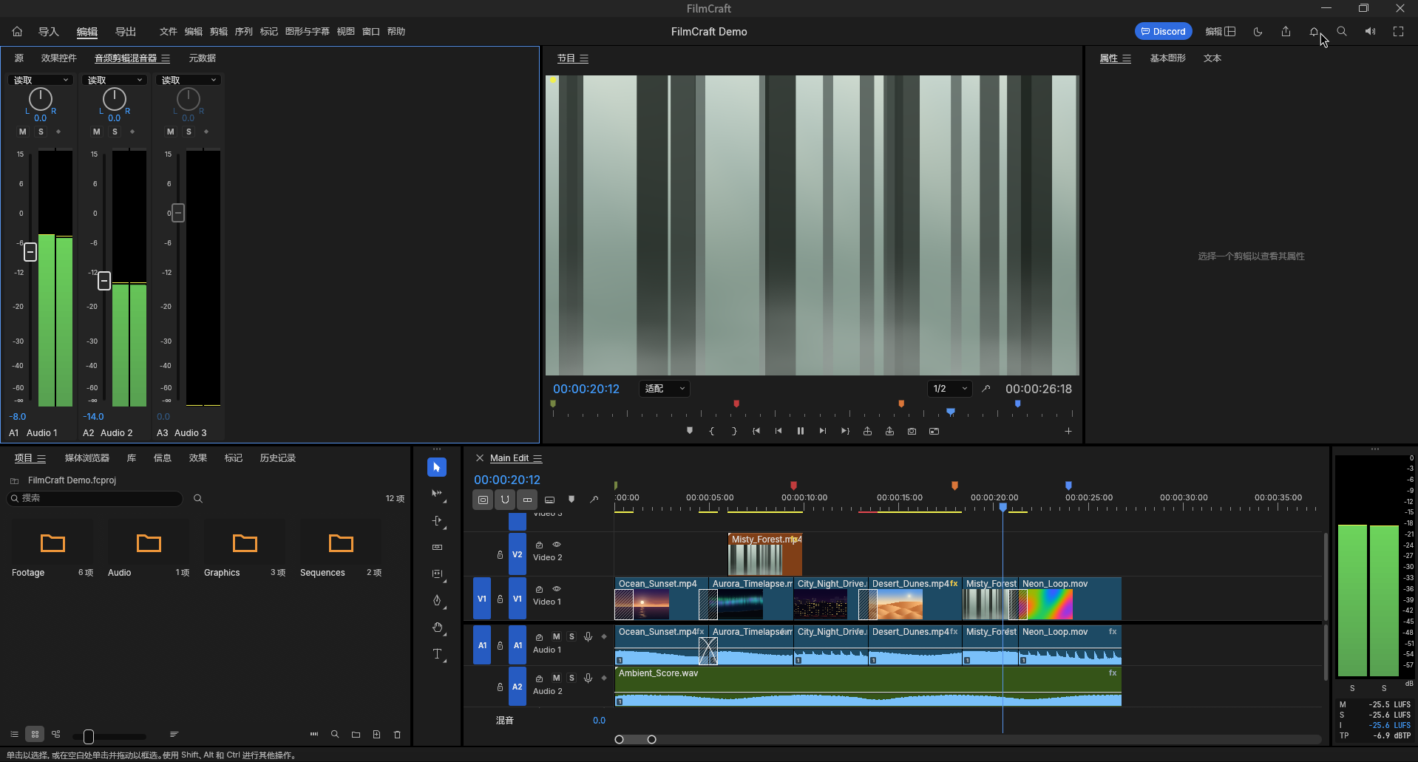
Task: Pause playback in the Program monitor
Action: 800,431
